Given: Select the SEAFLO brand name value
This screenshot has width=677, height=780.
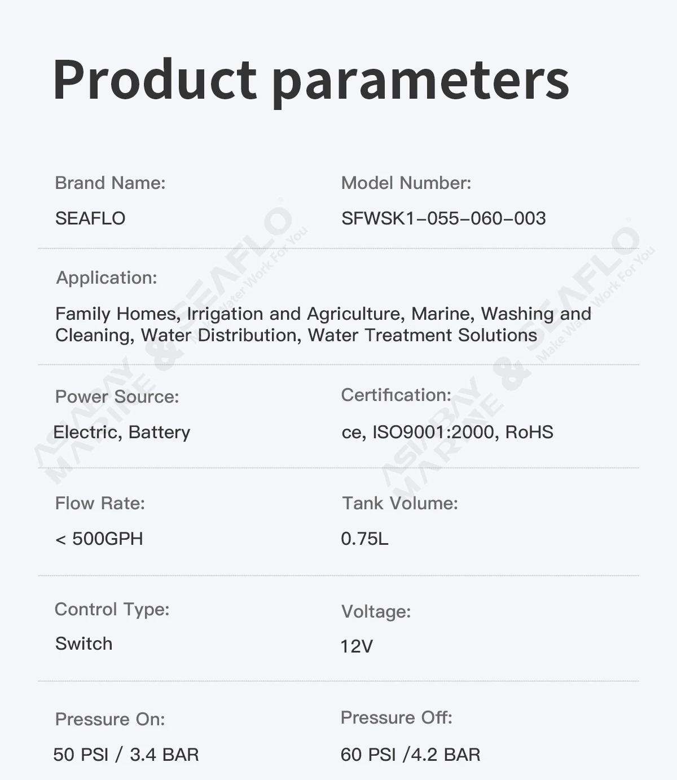Looking at the screenshot, I should (90, 218).
